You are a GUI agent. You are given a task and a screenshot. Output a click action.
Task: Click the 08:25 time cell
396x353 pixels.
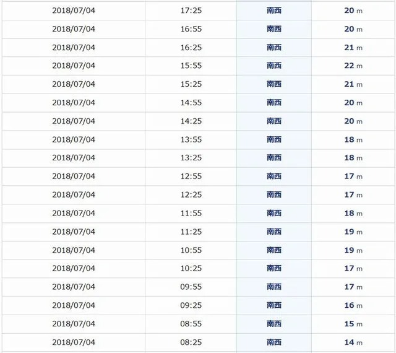coord(191,342)
